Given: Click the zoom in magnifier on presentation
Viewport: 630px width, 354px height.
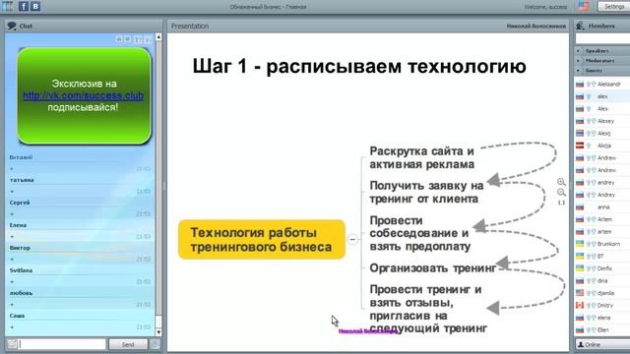Looking at the screenshot, I should coord(561,182).
